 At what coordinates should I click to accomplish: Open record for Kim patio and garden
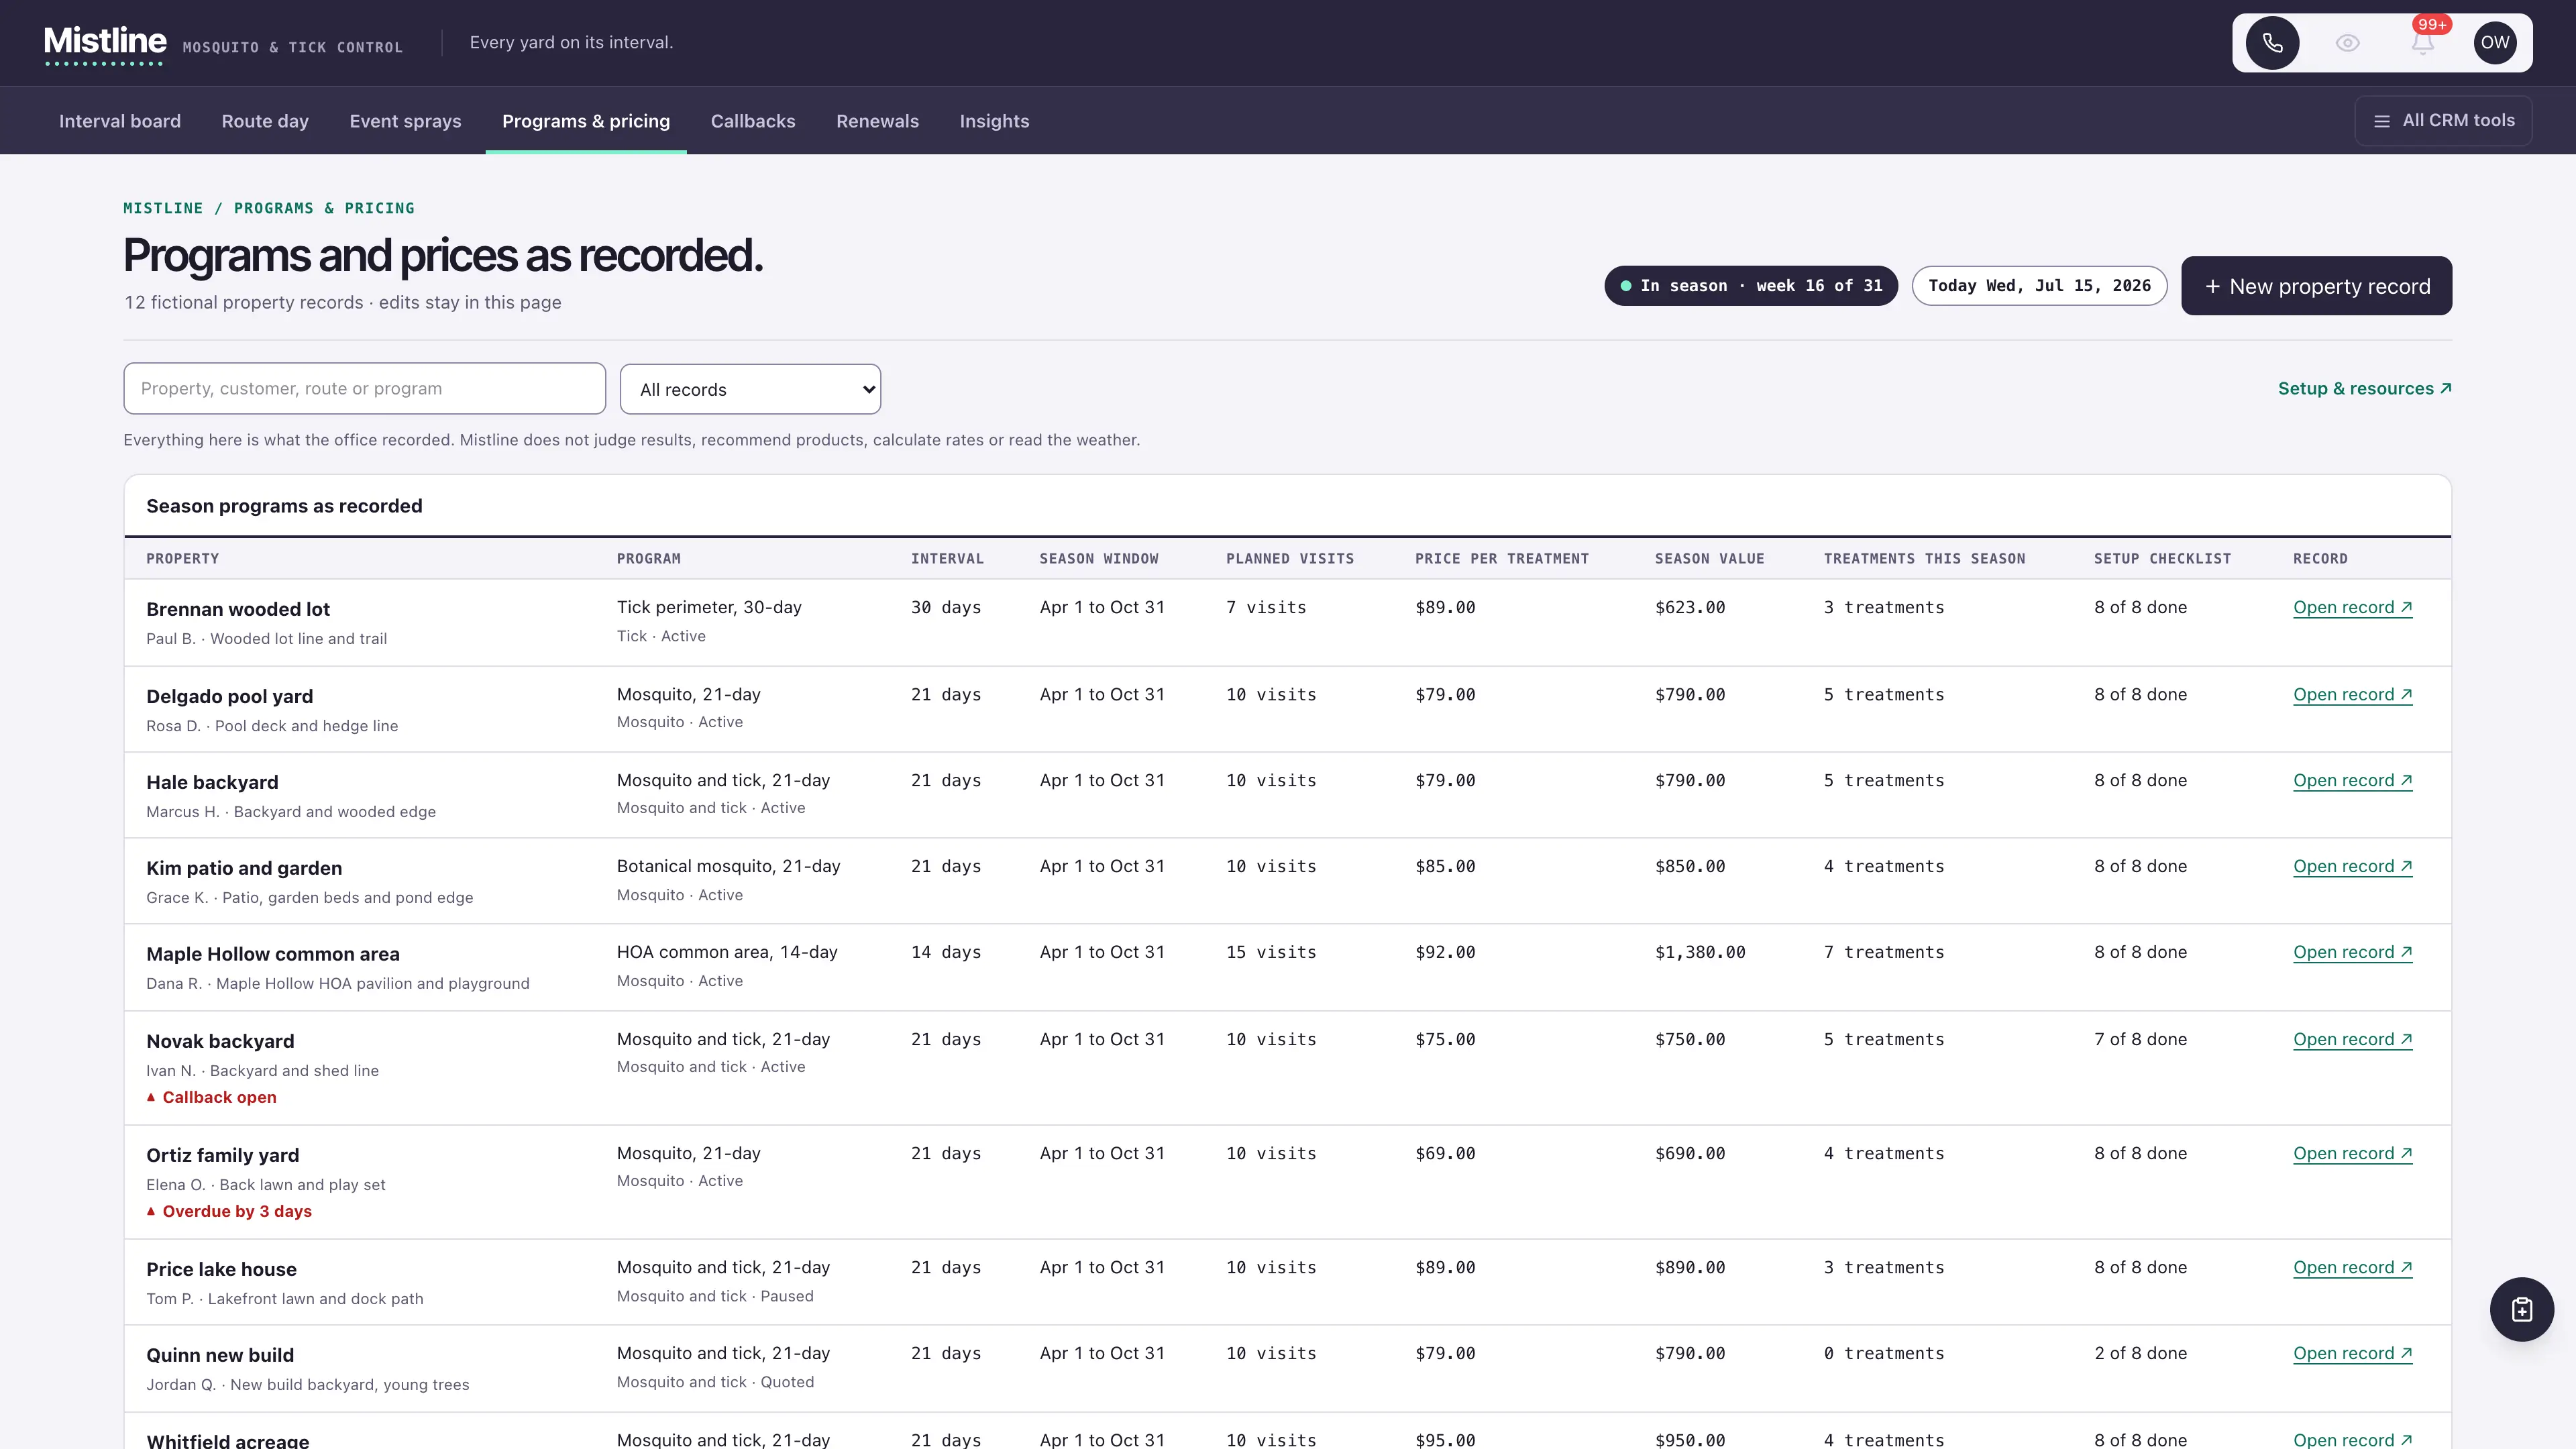[2352, 866]
